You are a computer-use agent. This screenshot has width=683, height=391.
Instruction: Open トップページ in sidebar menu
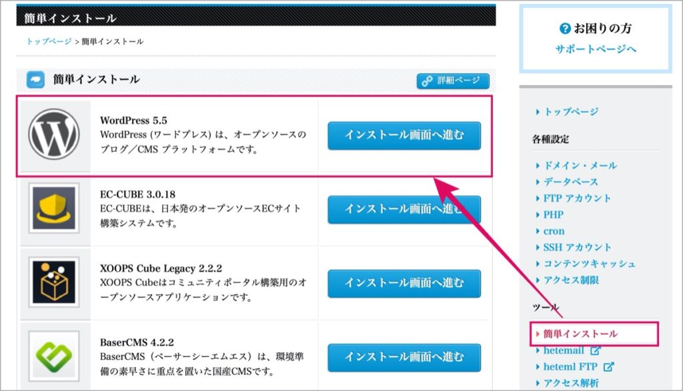pos(571,112)
